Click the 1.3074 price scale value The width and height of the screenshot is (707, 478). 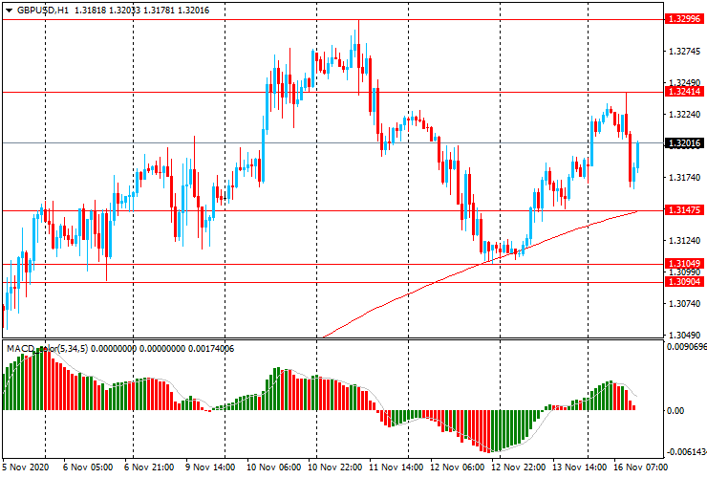pyautogui.click(x=683, y=304)
